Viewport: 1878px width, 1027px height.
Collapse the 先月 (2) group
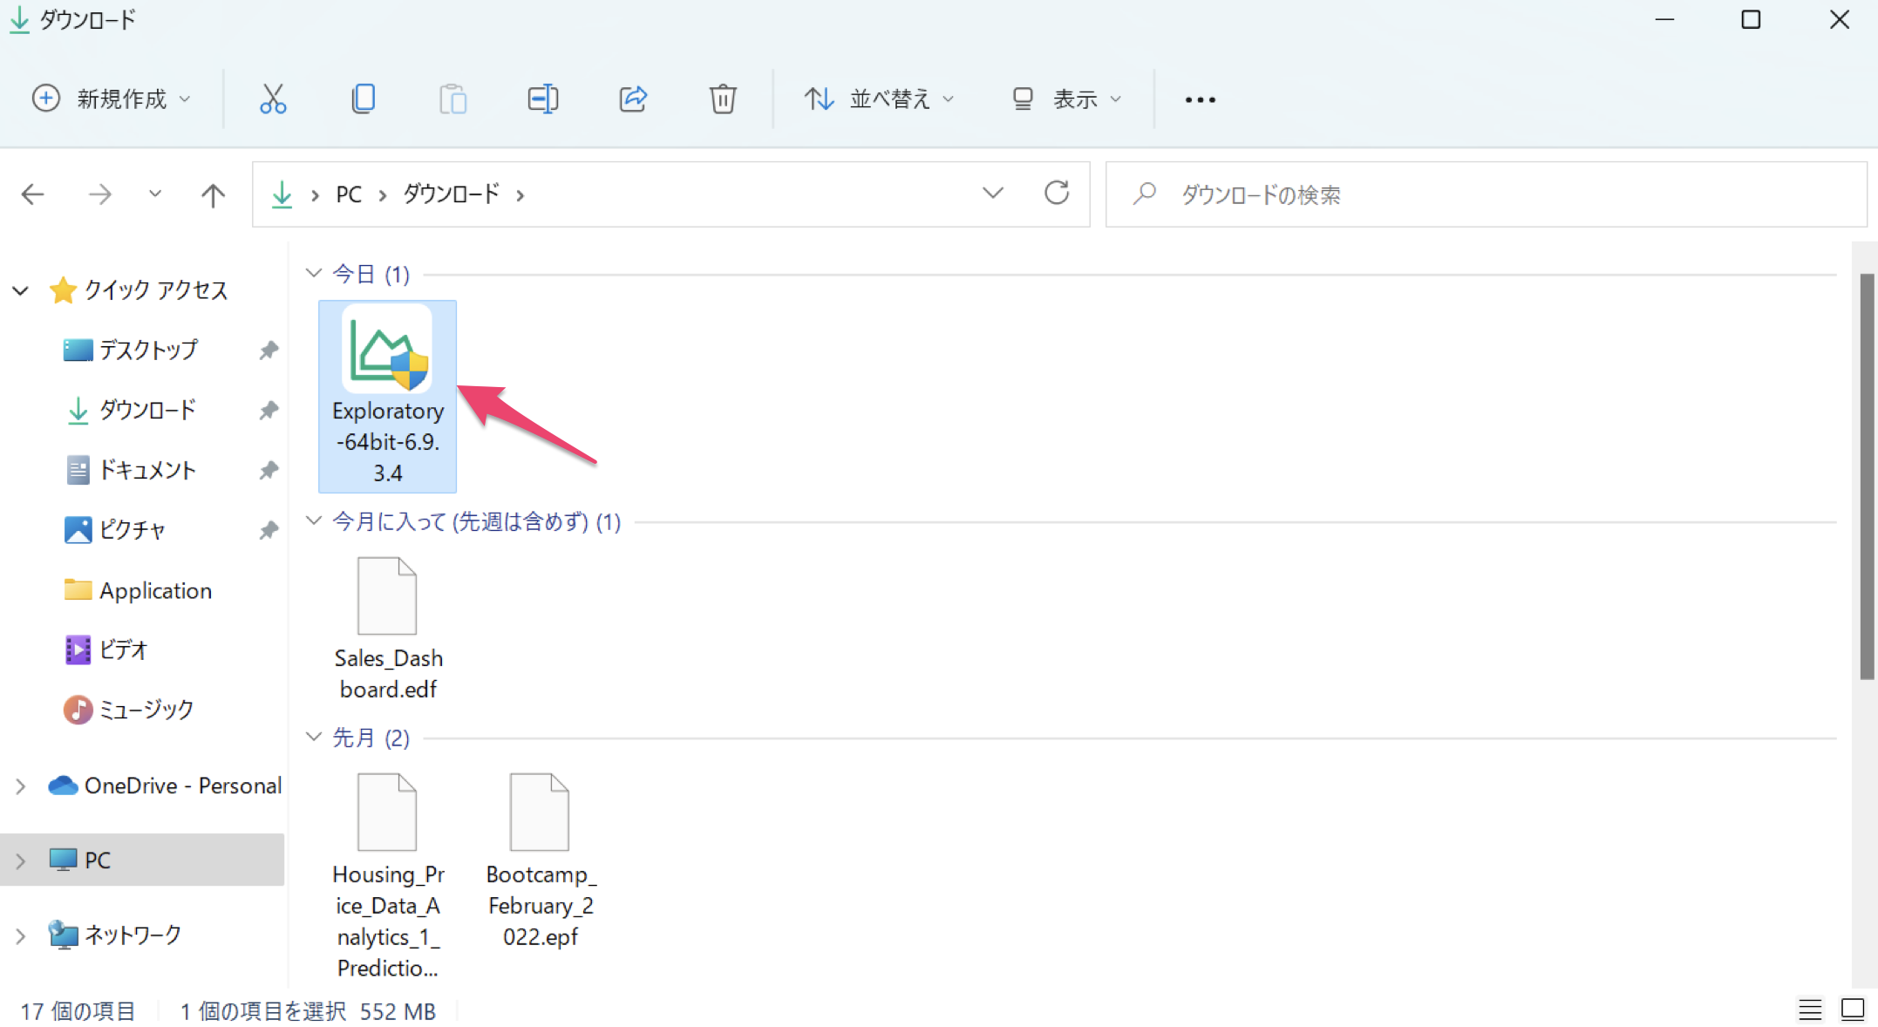tap(314, 738)
